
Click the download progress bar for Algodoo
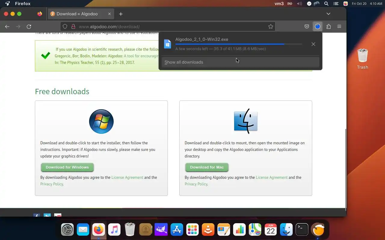[x=239, y=44]
